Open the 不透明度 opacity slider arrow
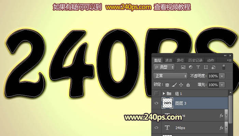Viewport: 239px width, 136px height. click(x=222, y=76)
